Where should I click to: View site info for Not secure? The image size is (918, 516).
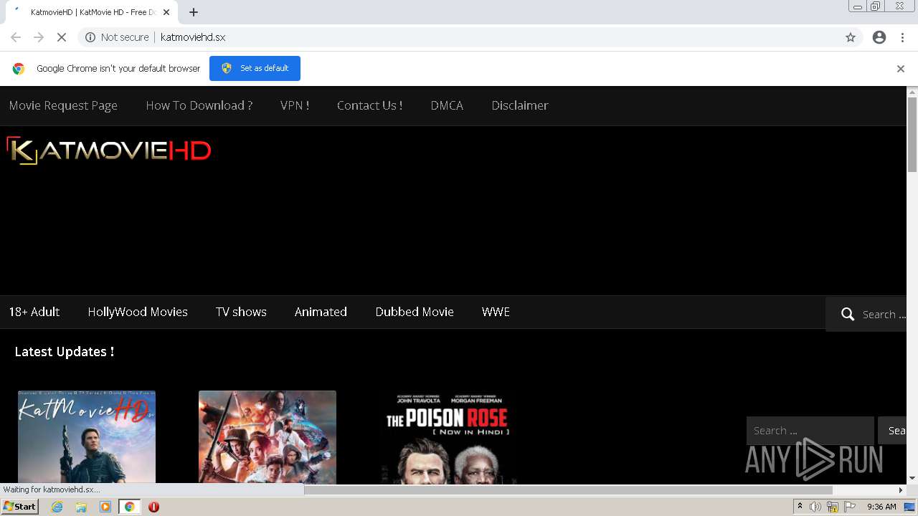click(117, 37)
